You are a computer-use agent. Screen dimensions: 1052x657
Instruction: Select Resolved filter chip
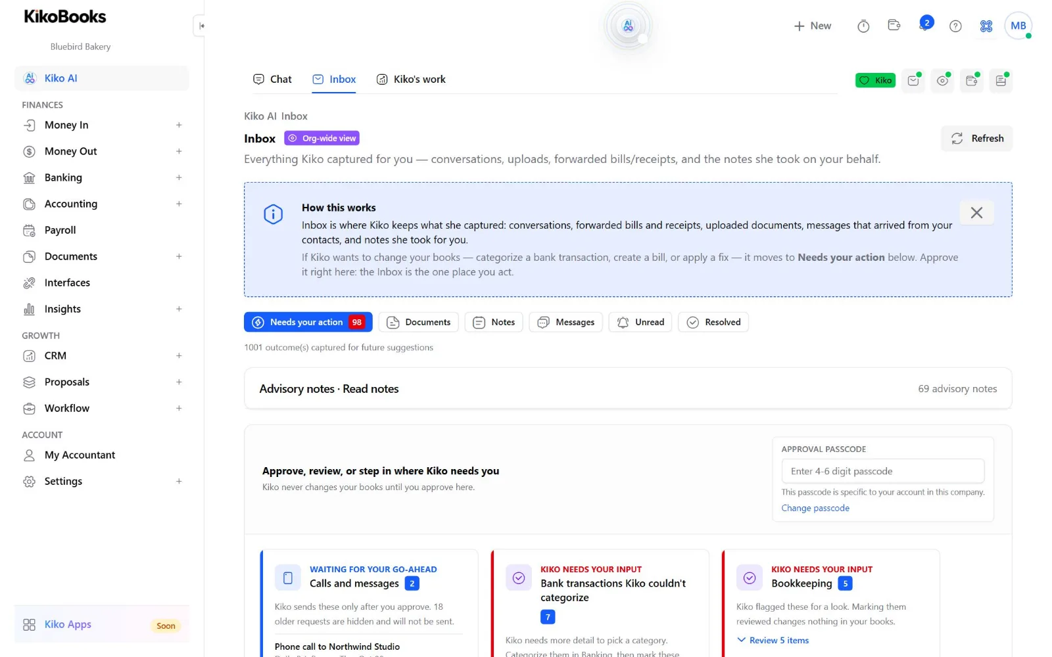point(713,322)
